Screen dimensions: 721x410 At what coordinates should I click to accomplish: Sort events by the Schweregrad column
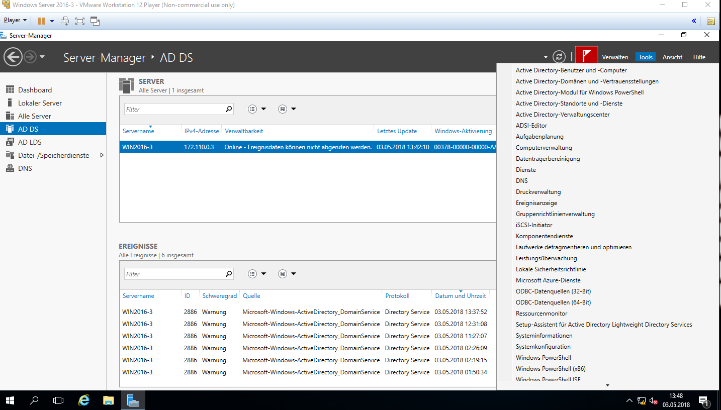coord(220,296)
